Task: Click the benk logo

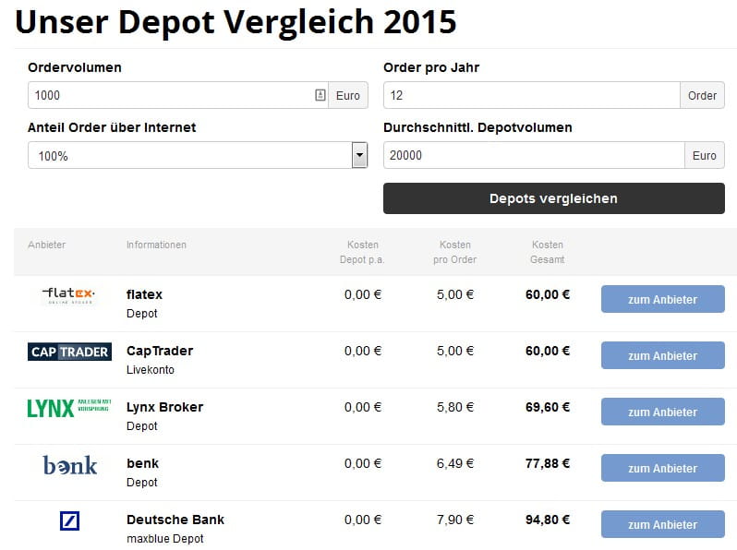Action: click(69, 465)
